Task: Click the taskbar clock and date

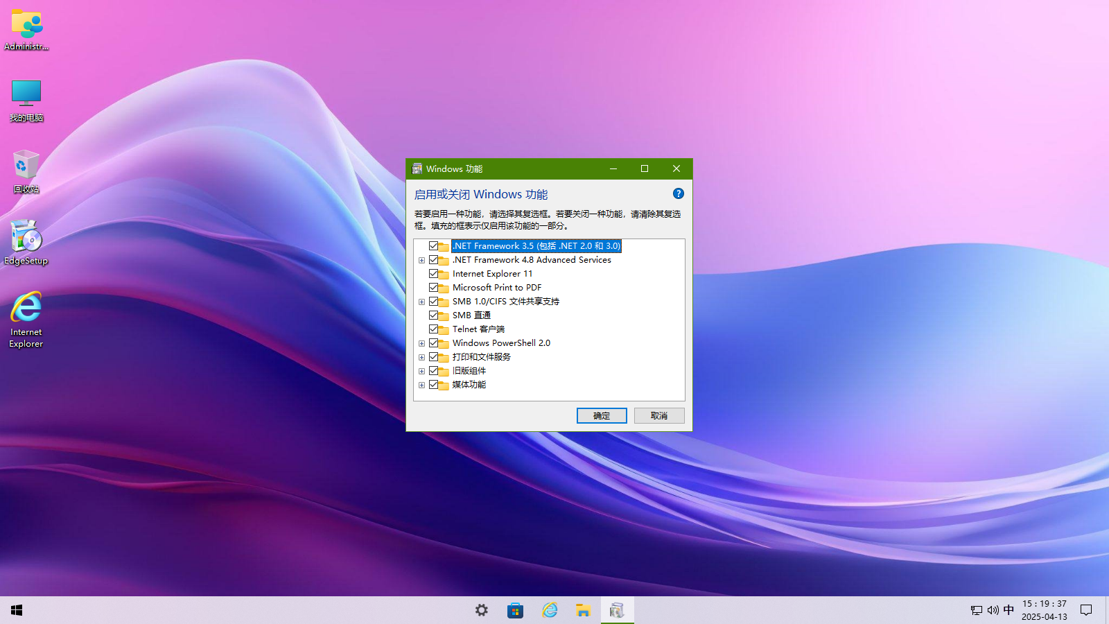Action: pos(1045,610)
